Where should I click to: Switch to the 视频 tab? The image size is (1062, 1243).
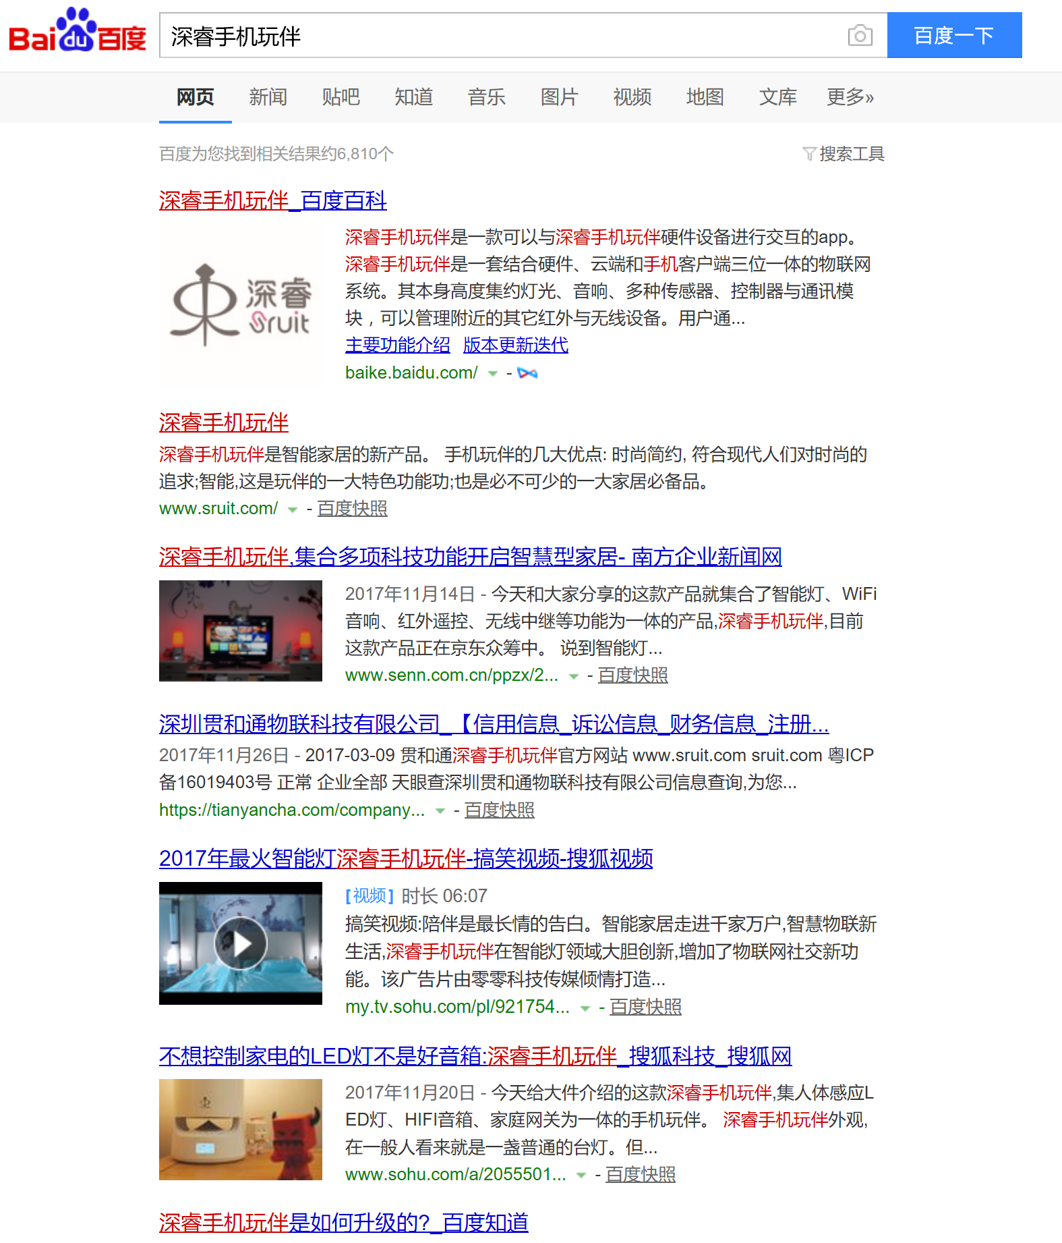pos(632,97)
